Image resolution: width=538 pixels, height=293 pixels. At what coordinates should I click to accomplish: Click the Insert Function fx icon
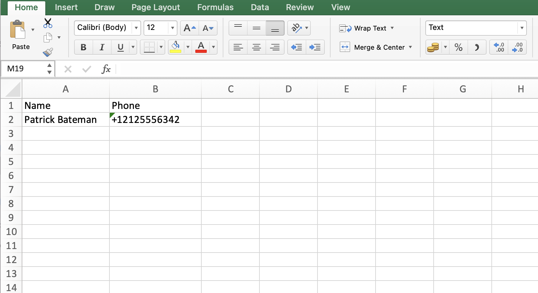106,69
